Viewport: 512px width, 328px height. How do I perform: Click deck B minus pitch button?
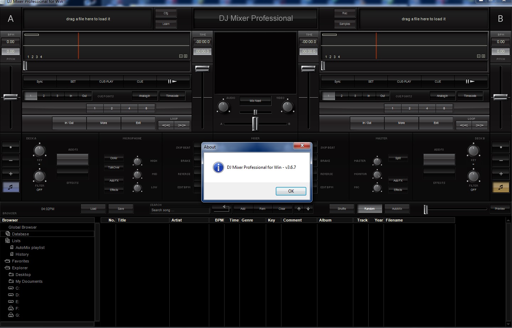tap(501, 161)
